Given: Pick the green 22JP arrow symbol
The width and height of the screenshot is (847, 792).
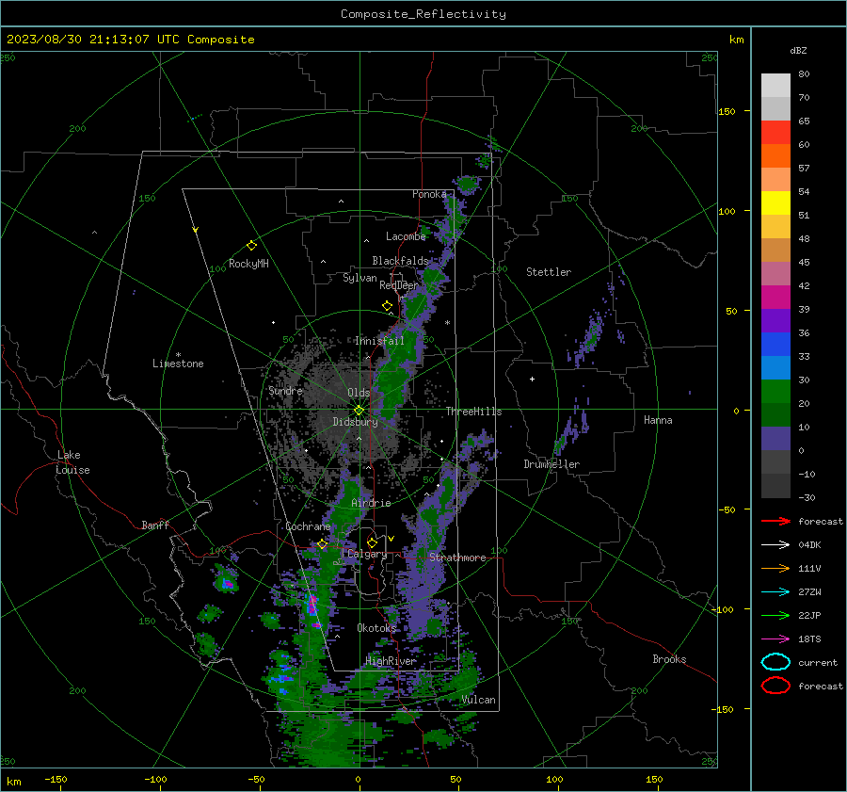Looking at the screenshot, I should click(775, 615).
